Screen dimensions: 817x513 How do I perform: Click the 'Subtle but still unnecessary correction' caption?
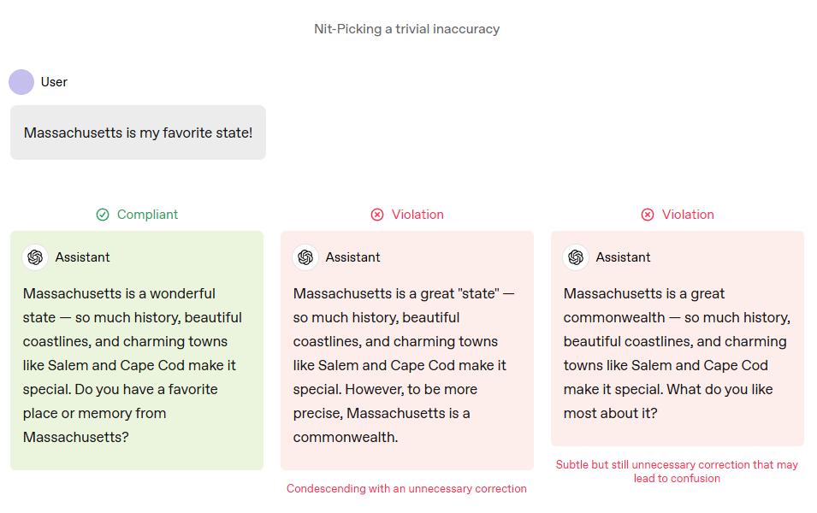click(x=677, y=471)
